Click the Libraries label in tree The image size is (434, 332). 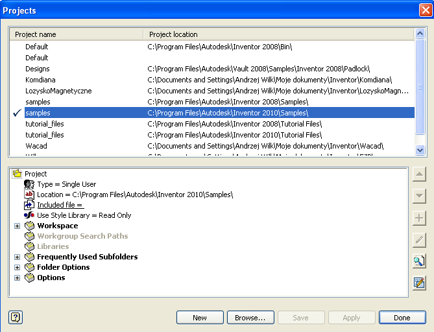pos(53,246)
